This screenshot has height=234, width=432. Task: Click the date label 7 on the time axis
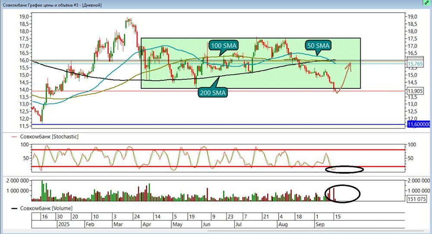click(246, 217)
